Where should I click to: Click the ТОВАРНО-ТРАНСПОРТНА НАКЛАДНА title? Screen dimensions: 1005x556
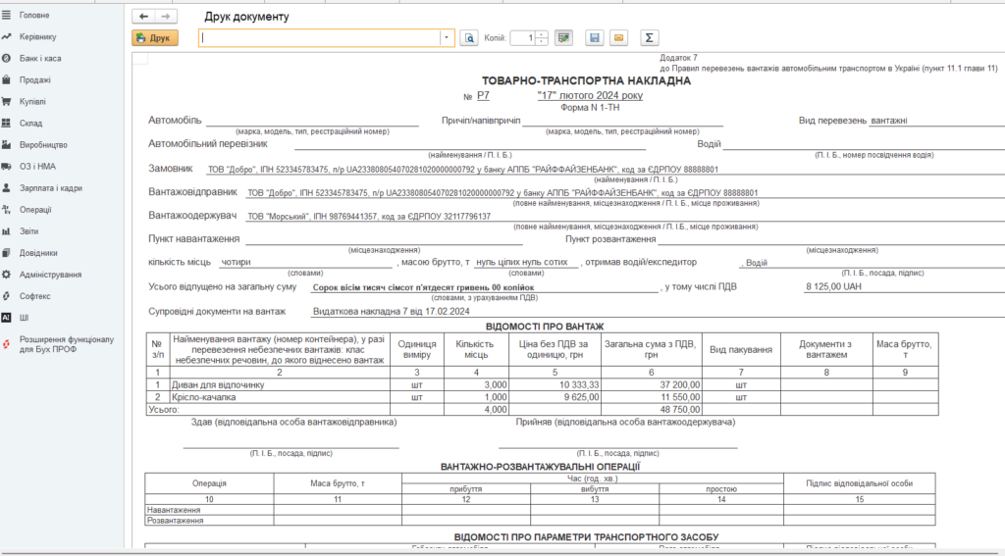(587, 80)
